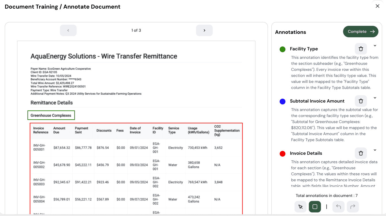The width and height of the screenshot is (386, 216).
Task: Collapse the Subtotal Invoice Amount description
Action: pyautogui.click(x=375, y=98)
